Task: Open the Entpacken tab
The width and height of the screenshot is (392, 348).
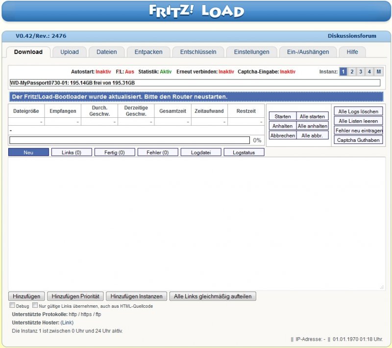Action: pos(148,52)
